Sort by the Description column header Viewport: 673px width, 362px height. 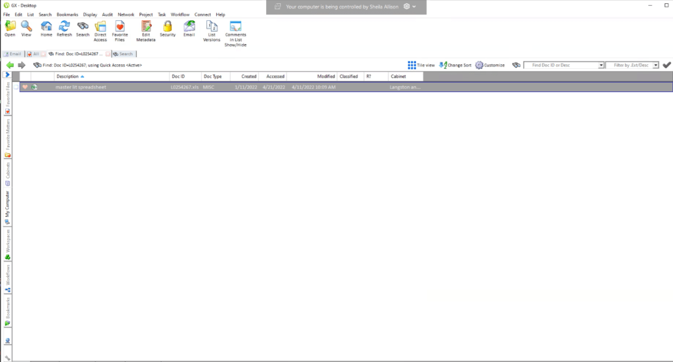coord(112,76)
